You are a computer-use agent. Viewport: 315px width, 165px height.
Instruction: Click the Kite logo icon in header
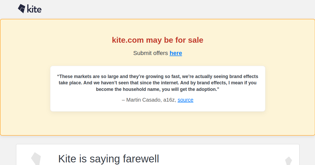[22, 9]
